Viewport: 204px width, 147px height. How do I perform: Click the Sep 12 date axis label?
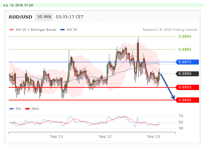pyautogui.click(x=105, y=136)
